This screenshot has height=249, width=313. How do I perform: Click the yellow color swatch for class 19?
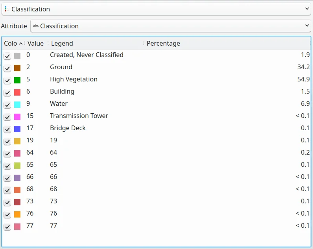17,141
